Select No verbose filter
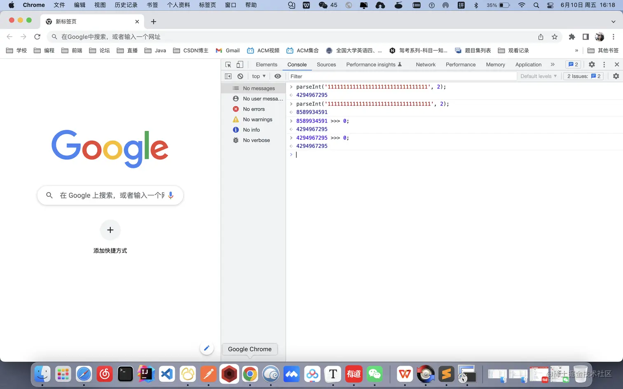Screen dimensions: 623x389 [x=253, y=140]
